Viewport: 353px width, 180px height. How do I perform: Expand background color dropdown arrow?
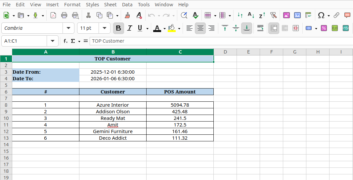(179, 28)
